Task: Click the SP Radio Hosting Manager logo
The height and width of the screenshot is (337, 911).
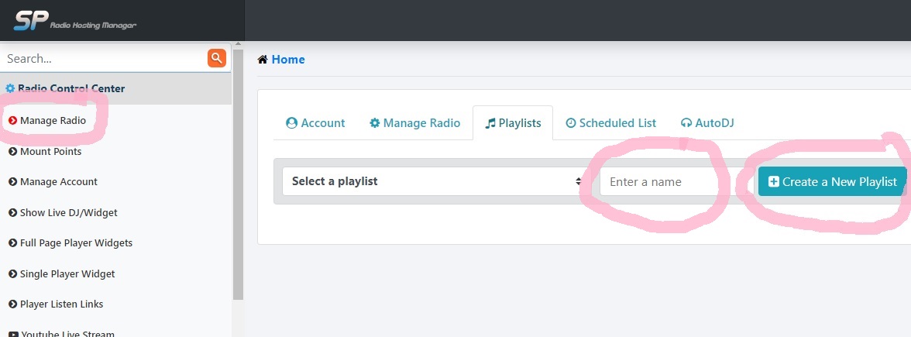Action: point(75,21)
